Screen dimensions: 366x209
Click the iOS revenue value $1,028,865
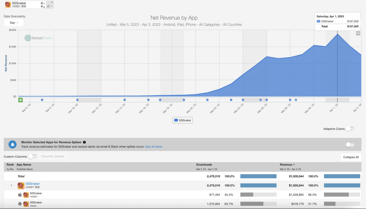pos(296,195)
